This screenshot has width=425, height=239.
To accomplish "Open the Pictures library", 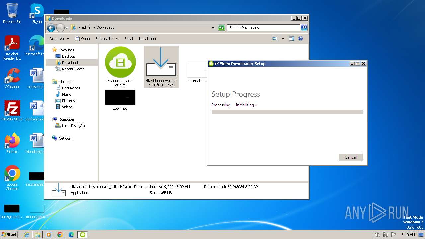I will [68, 101].
